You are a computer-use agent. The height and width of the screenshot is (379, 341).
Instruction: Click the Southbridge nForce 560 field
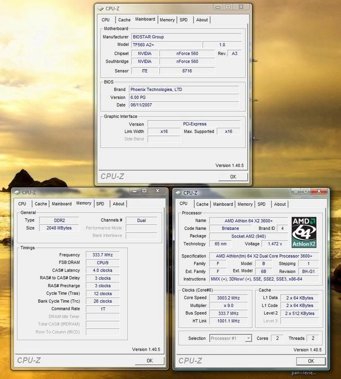[187, 62]
